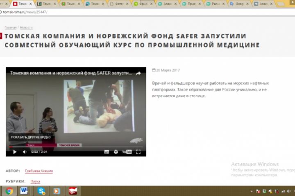Click the video time readout '0:03 / 2:04'

click(39, 152)
